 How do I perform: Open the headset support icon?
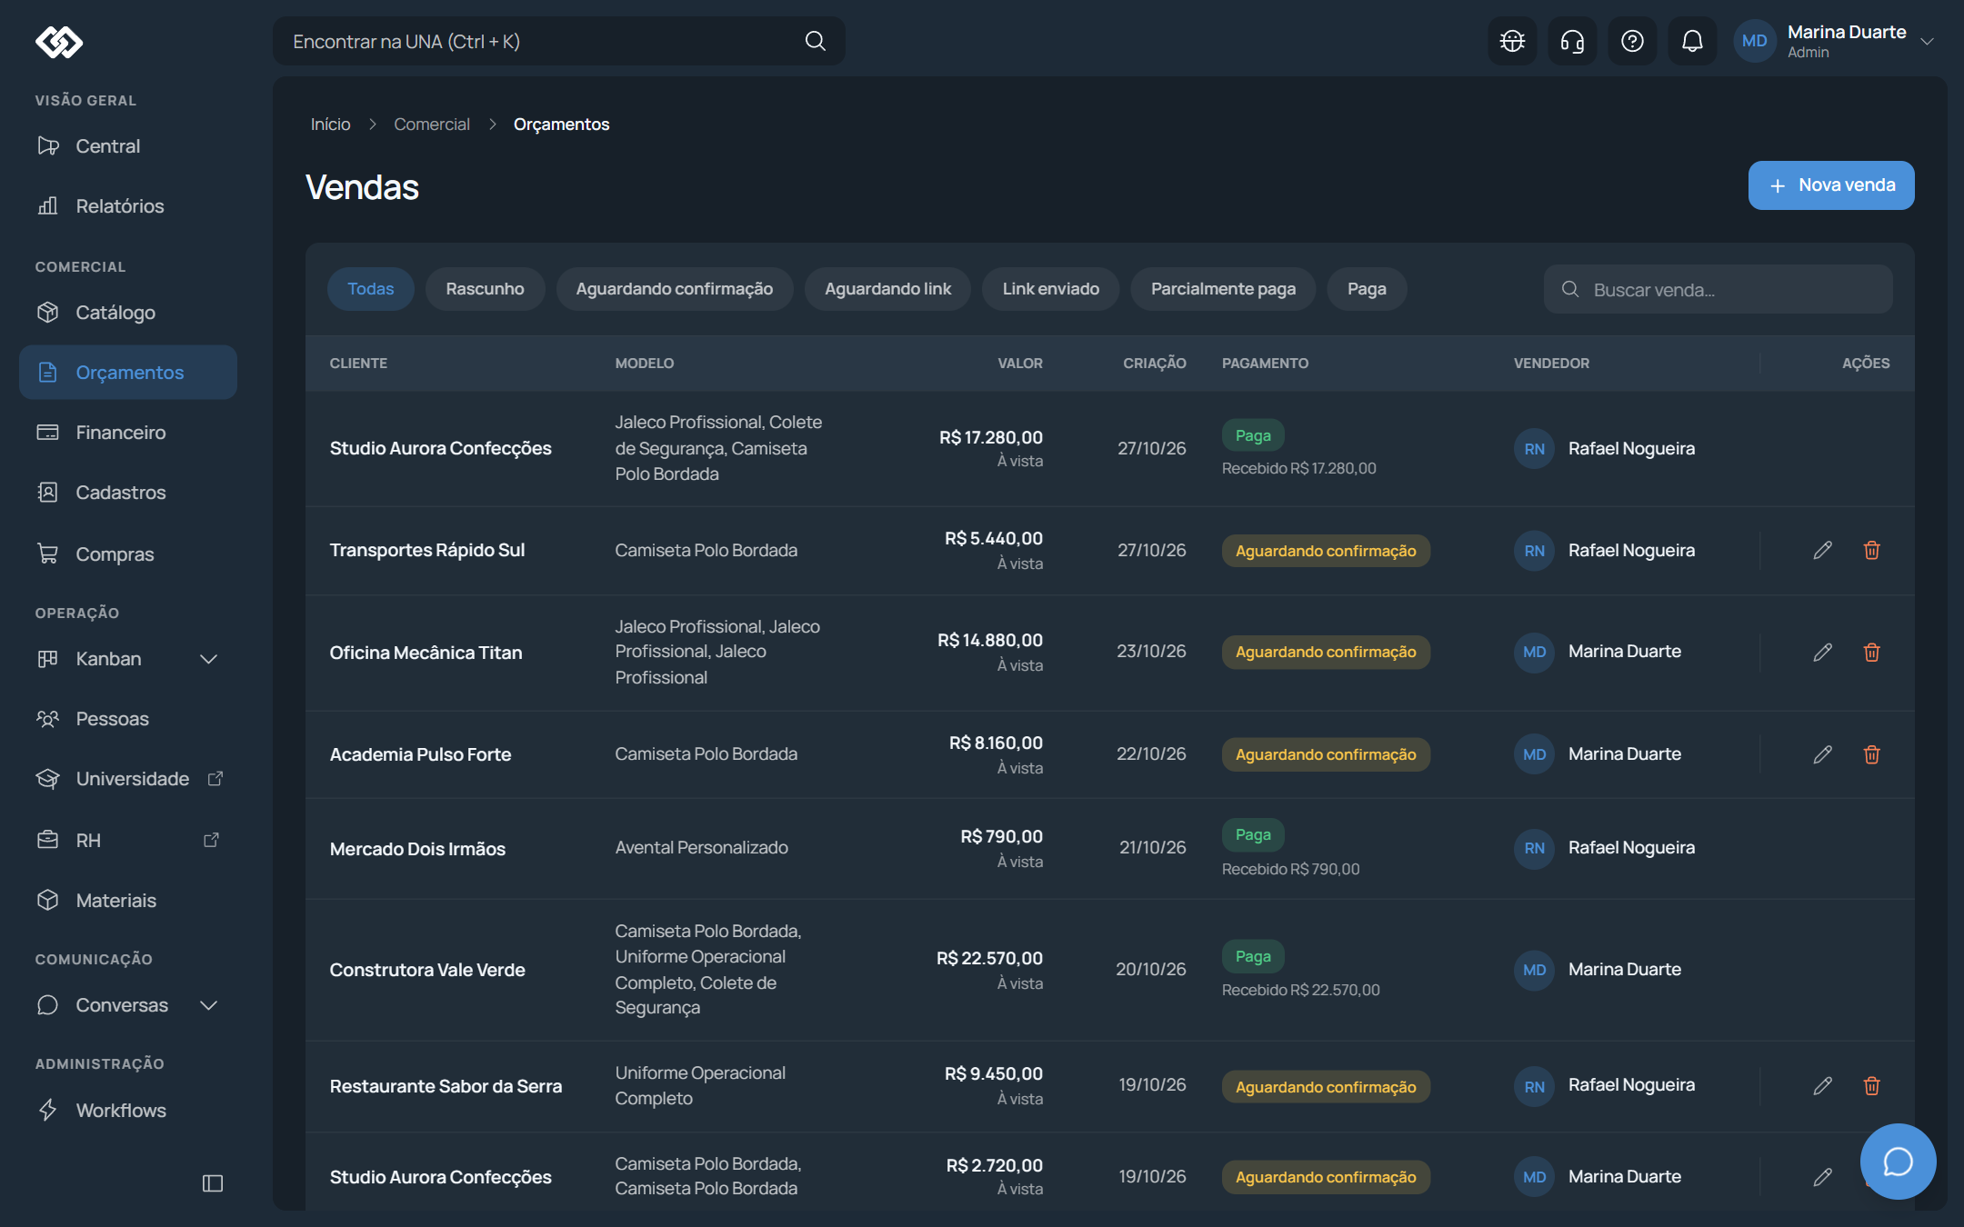coord(1572,41)
